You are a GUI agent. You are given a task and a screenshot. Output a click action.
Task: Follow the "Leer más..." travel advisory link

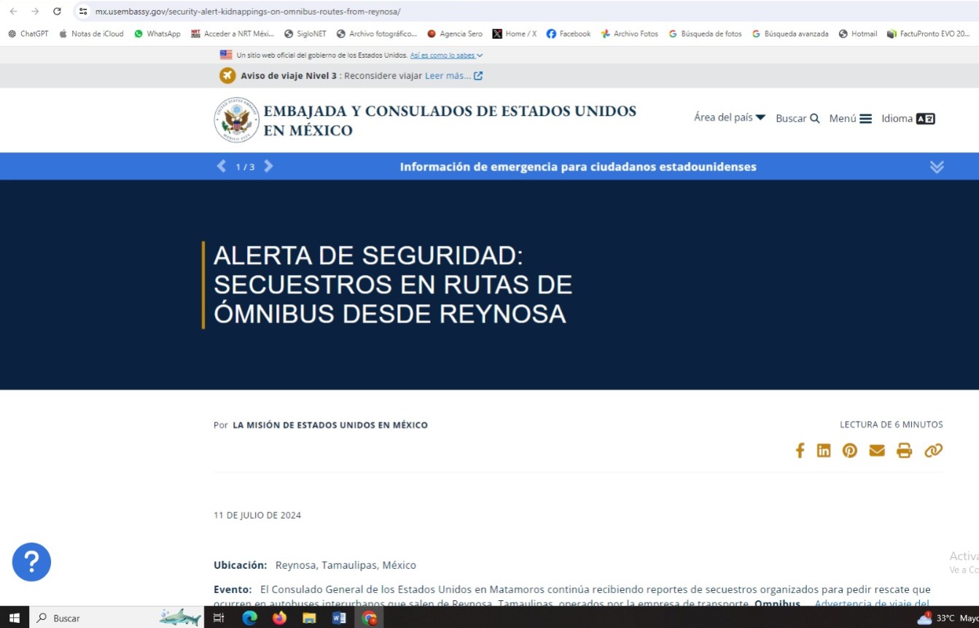[453, 76]
